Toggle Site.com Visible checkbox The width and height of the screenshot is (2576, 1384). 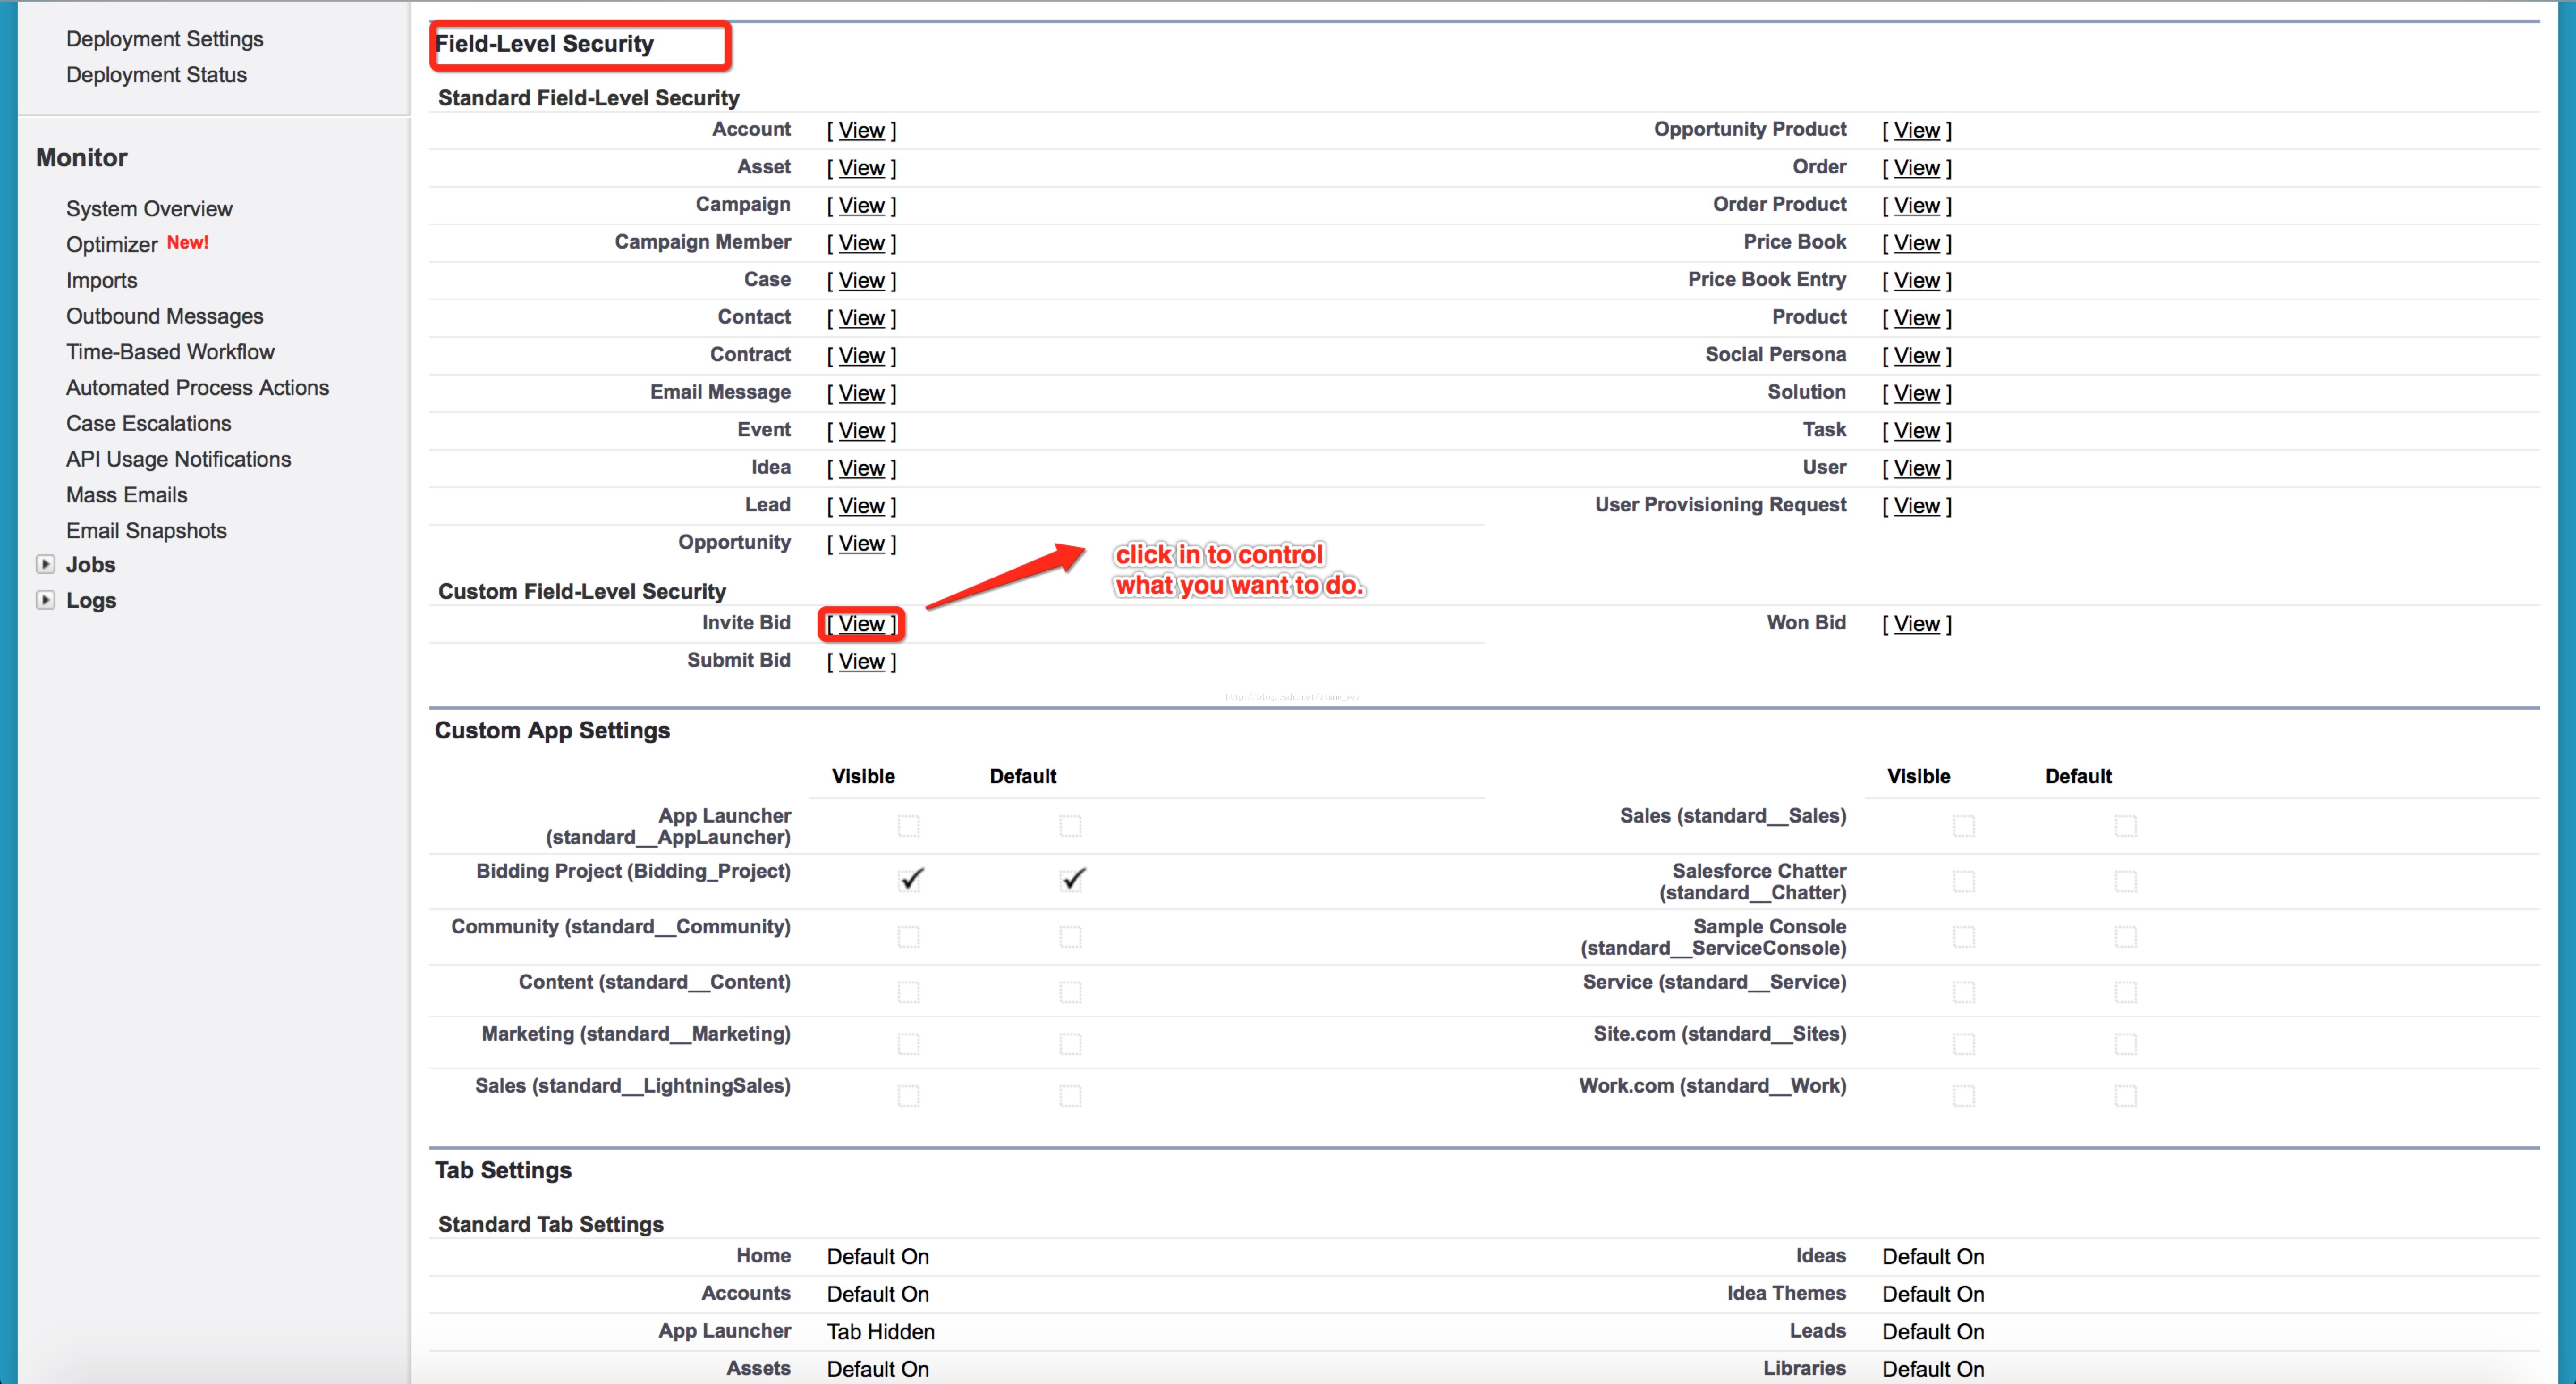coord(1964,1044)
